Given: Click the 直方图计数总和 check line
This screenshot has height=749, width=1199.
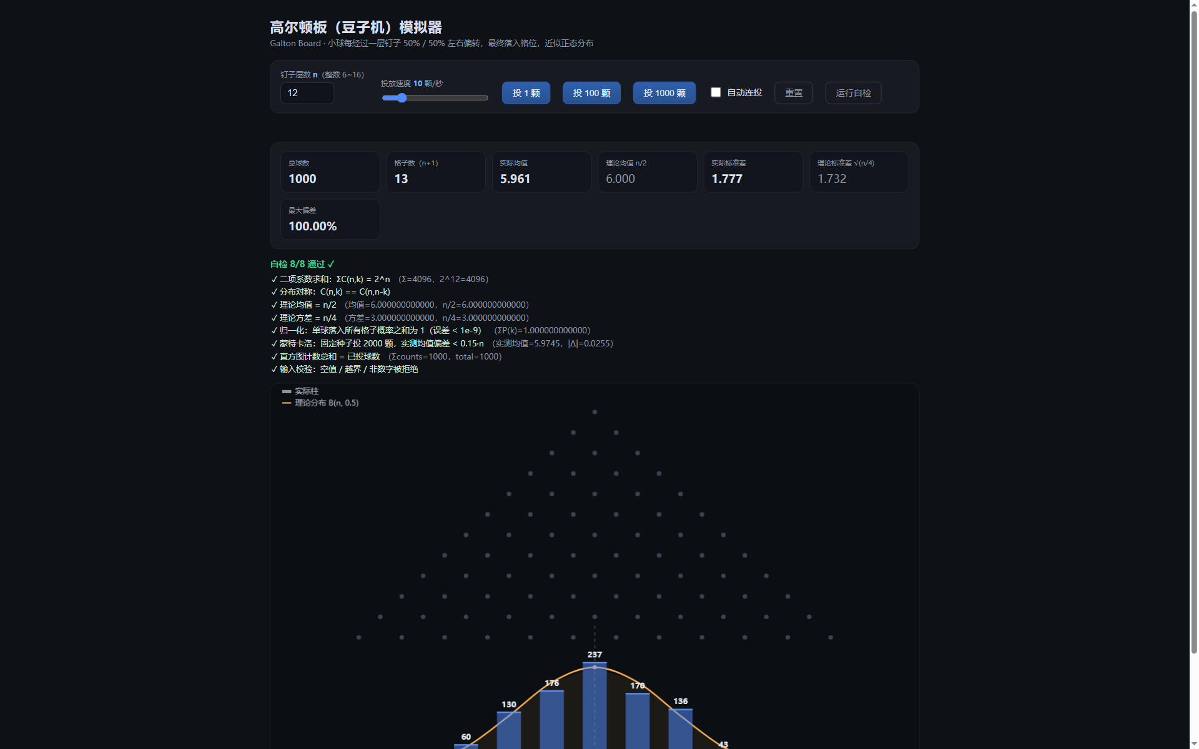Looking at the screenshot, I should click(386, 356).
